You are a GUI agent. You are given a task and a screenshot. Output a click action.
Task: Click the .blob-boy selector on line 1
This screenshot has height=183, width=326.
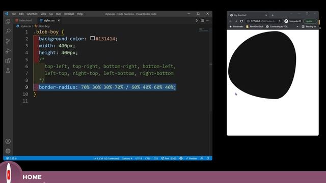coord(46,32)
